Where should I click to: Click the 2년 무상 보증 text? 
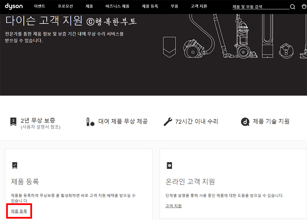[38, 120]
